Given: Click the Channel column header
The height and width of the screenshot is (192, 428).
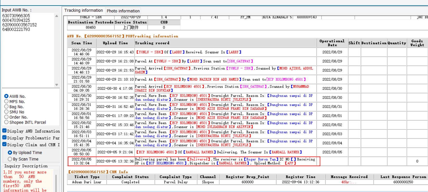Looking at the screenshot, I should 208,177.
